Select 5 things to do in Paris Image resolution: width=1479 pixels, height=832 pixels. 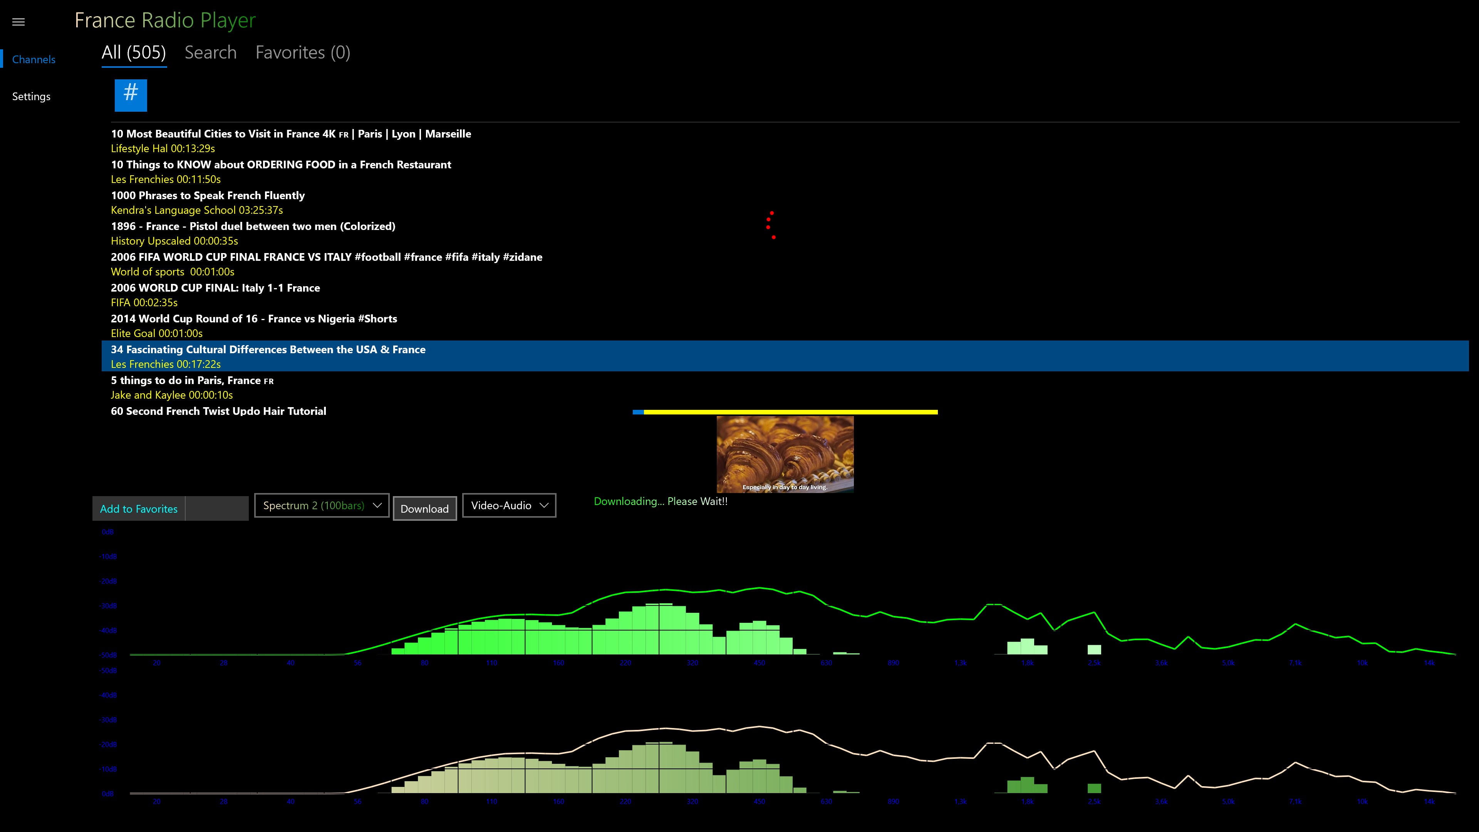[192, 381]
